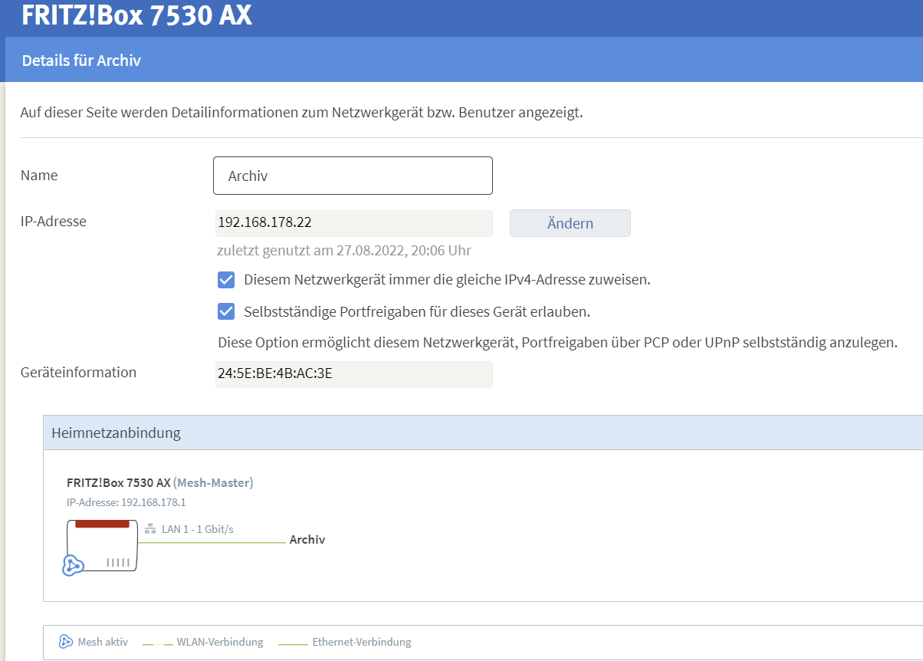Viewport: 923px width, 661px height.
Task: Click the IP-Adresse field 192.168.178.22
Action: (x=354, y=223)
